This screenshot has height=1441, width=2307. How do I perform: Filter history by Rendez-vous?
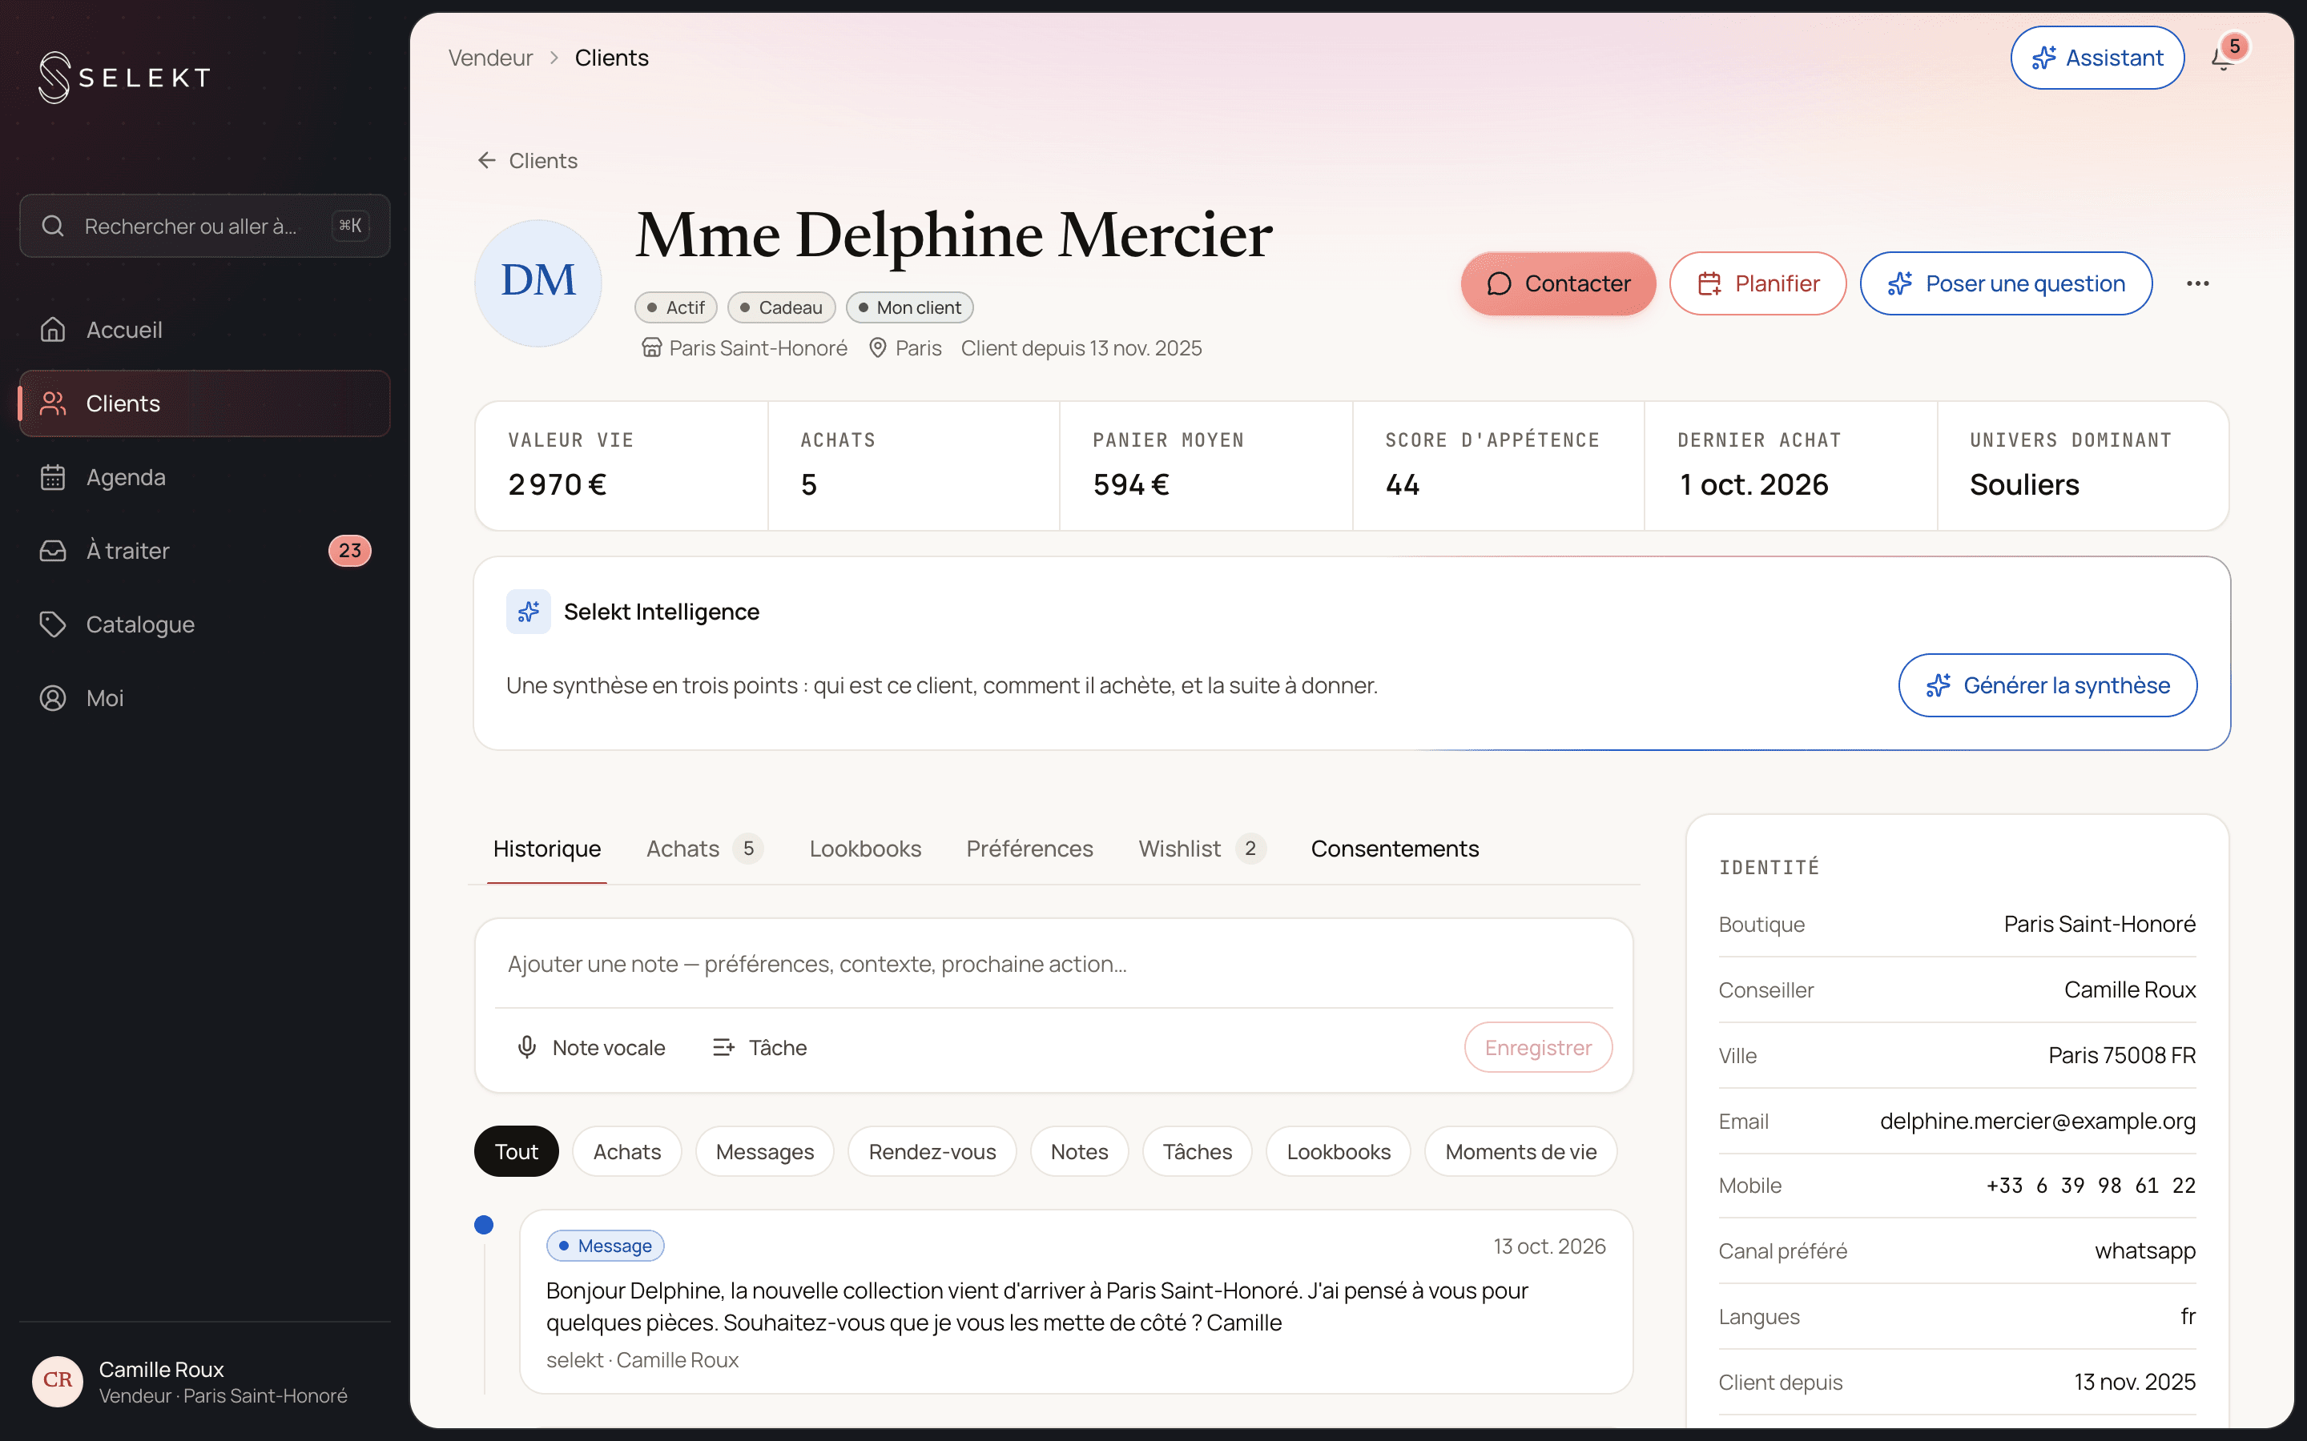click(932, 1151)
